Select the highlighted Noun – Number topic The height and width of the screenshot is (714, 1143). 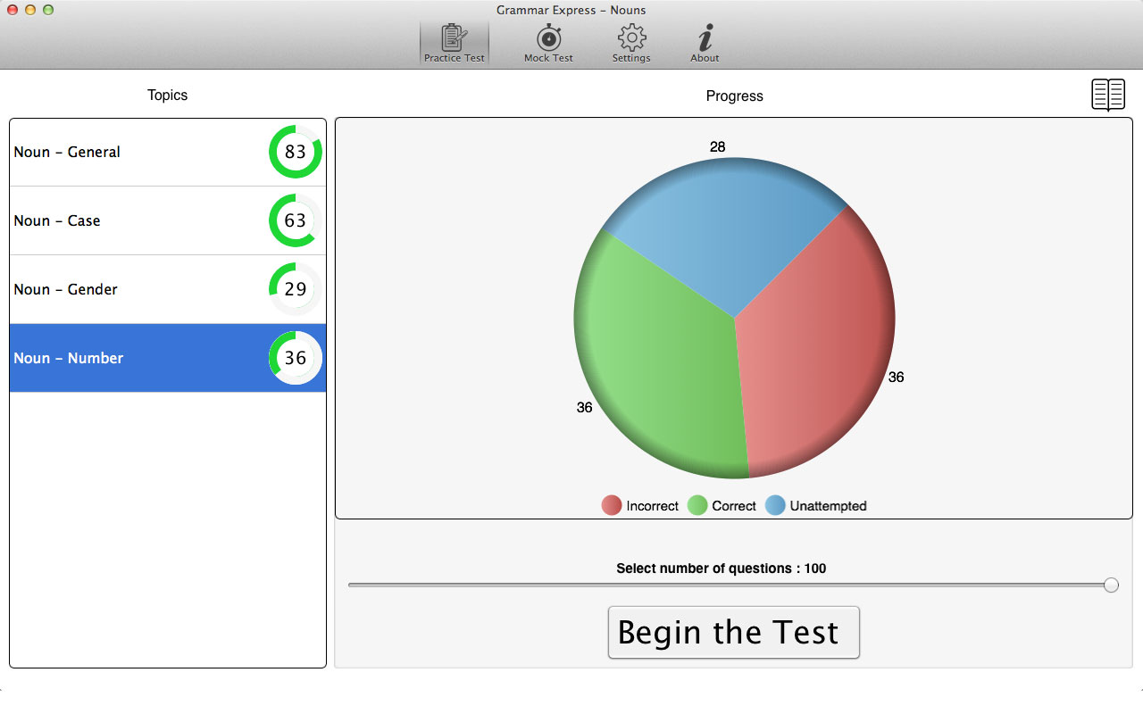[x=69, y=358]
